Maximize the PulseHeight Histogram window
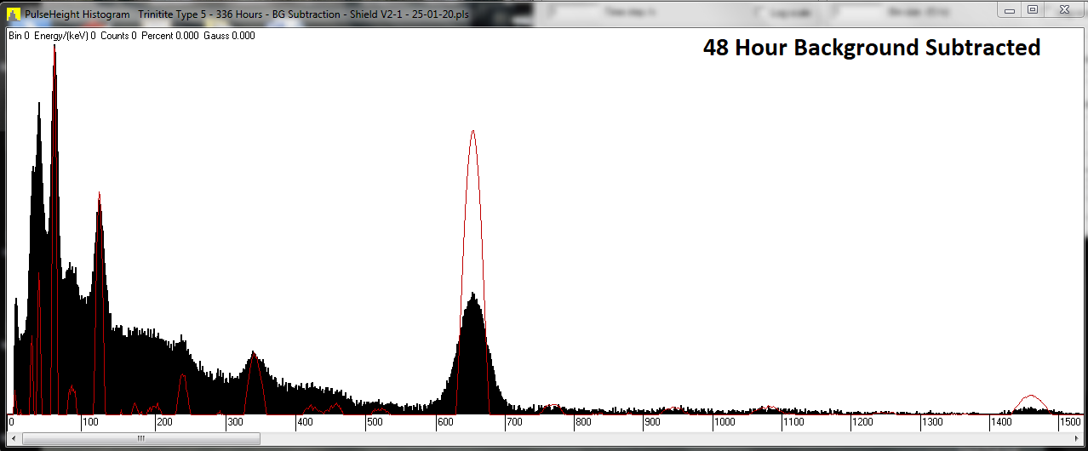 [1033, 9]
